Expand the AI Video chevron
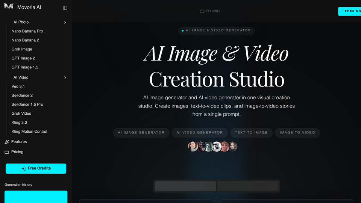The image size is (361, 203). pos(65,78)
